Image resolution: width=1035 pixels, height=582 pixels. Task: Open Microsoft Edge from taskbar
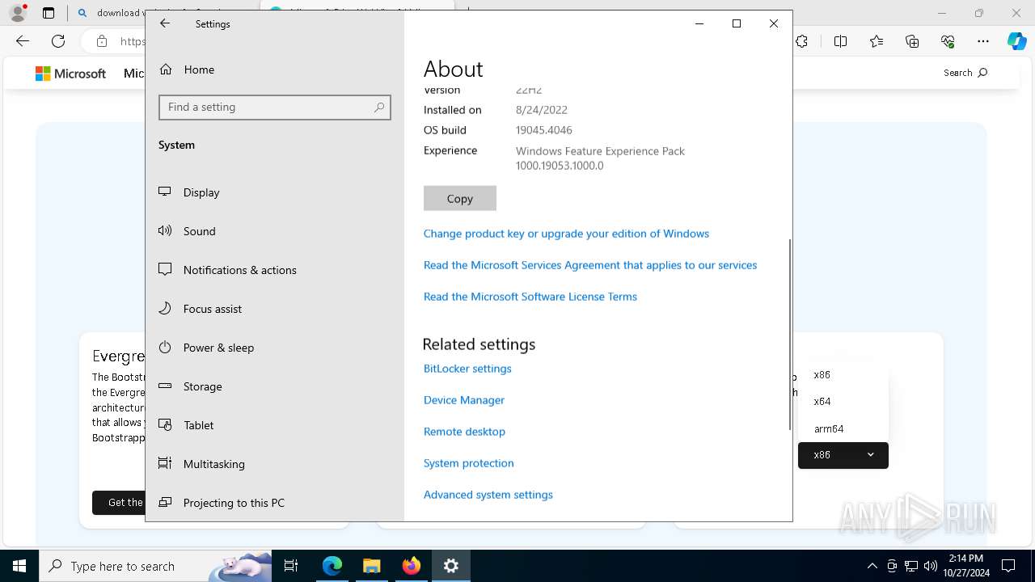(332, 566)
